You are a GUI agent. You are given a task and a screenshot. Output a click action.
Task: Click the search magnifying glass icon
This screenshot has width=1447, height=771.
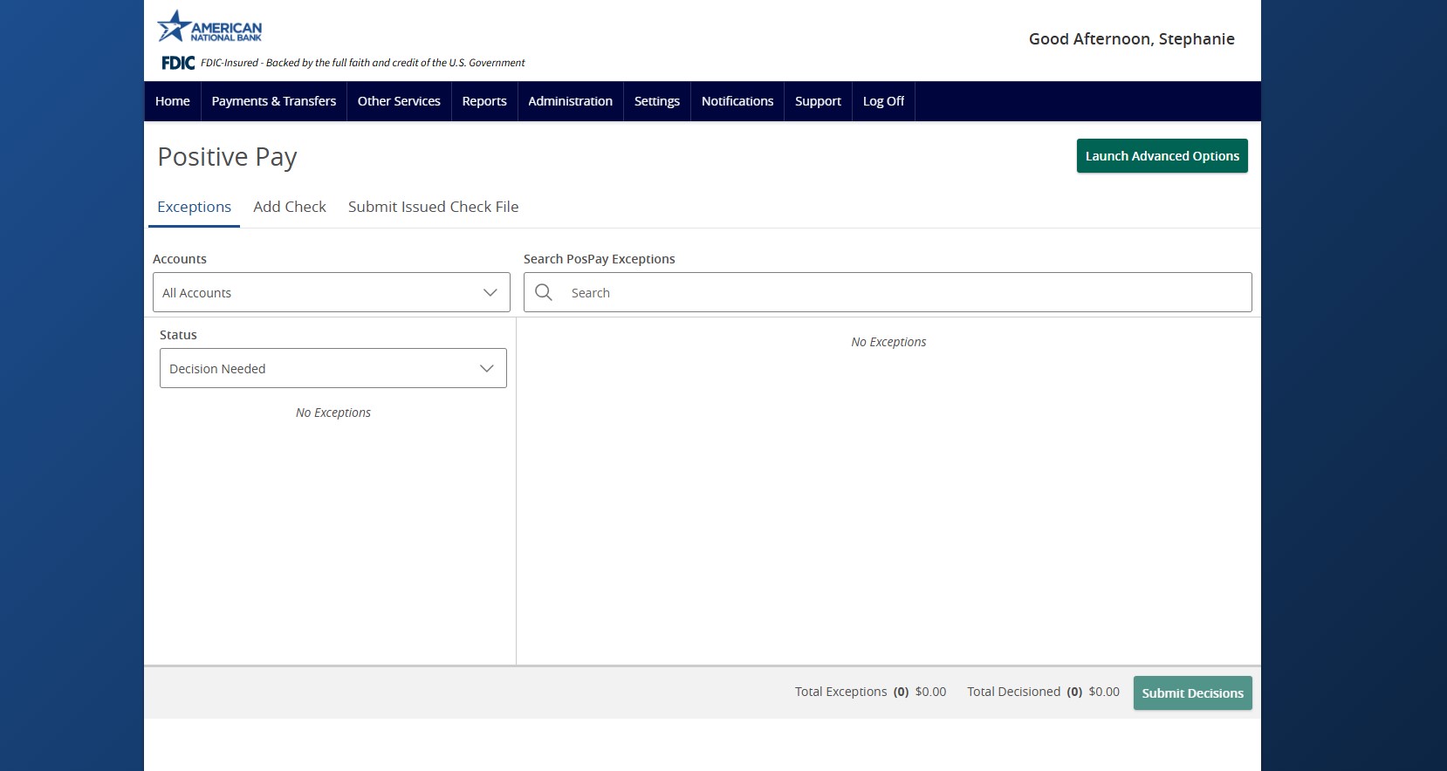coord(544,293)
